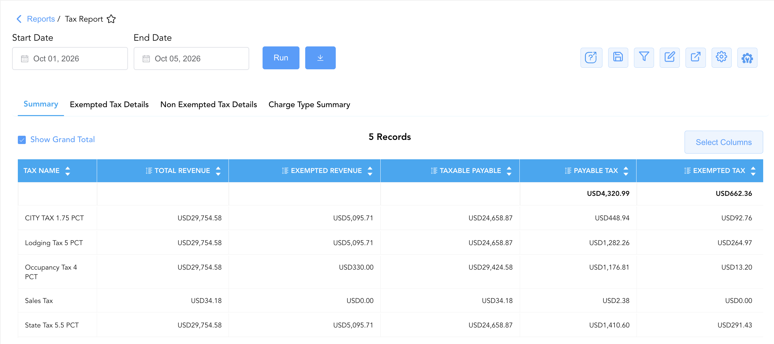774x344 pixels.
Task: Open the filter funnel icon
Action: (x=644, y=58)
